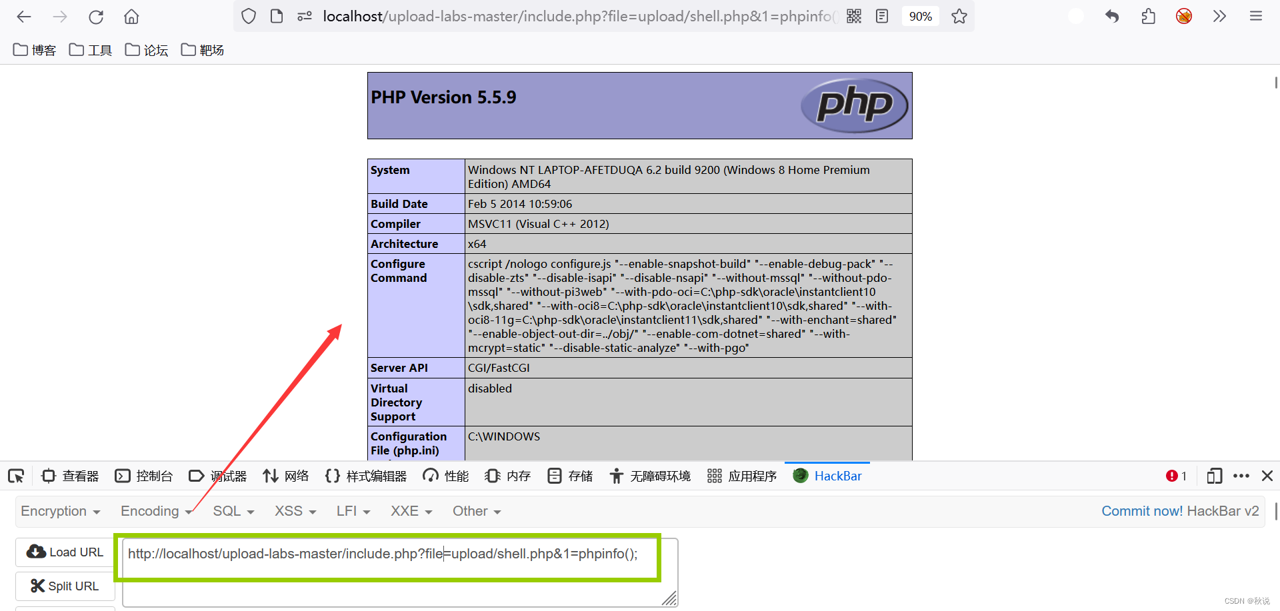This screenshot has height=611, width=1280.
Task: Switch to 调试器 debugger tab
Action: point(218,476)
